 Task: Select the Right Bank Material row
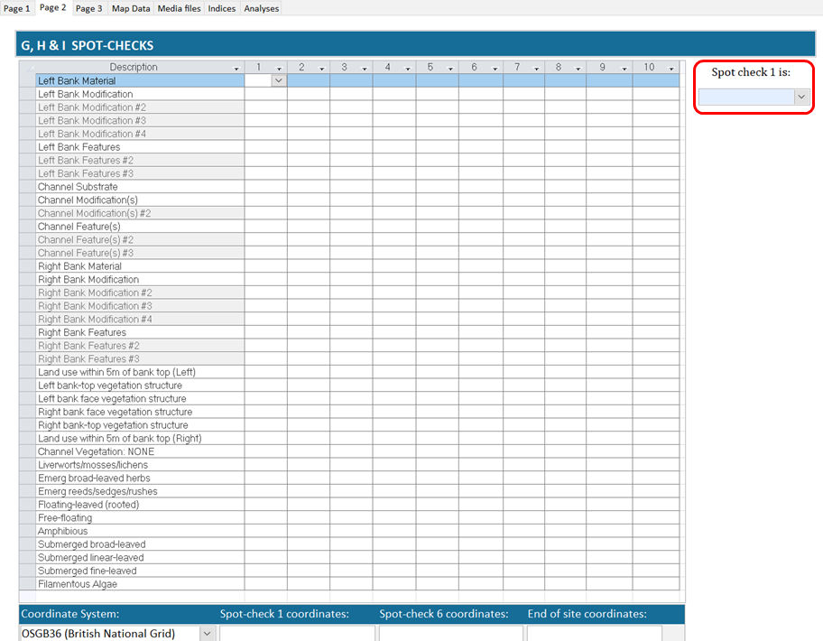(x=79, y=266)
